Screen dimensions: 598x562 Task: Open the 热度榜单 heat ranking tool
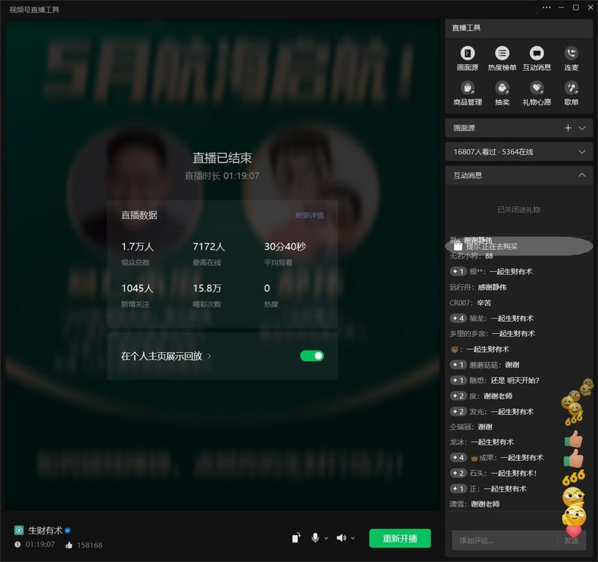[x=502, y=59]
